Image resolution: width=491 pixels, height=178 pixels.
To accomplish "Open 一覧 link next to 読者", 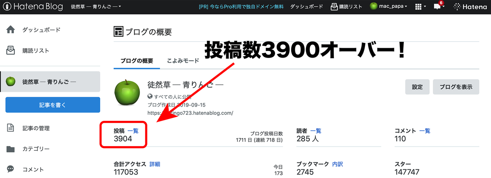I will [316, 131].
